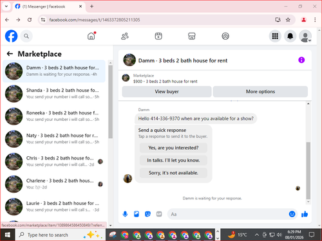The width and height of the screenshot is (322, 241).
Task: Choose a GIF icon
Action: point(159,214)
